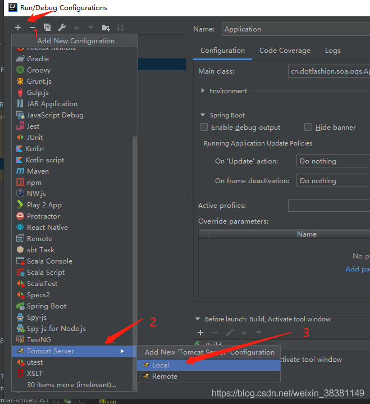Image resolution: width=370 pixels, height=404 pixels.
Task: Select JAR Application entry
Action: point(75,104)
